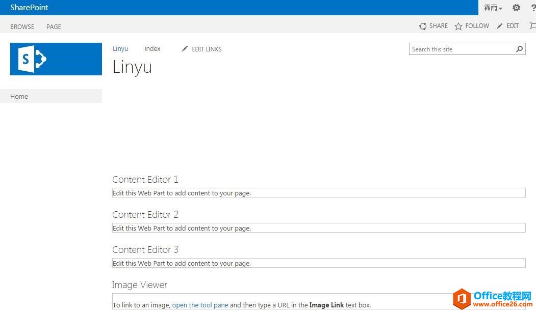
Task: Click the Help question mark icon
Action: (x=533, y=8)
